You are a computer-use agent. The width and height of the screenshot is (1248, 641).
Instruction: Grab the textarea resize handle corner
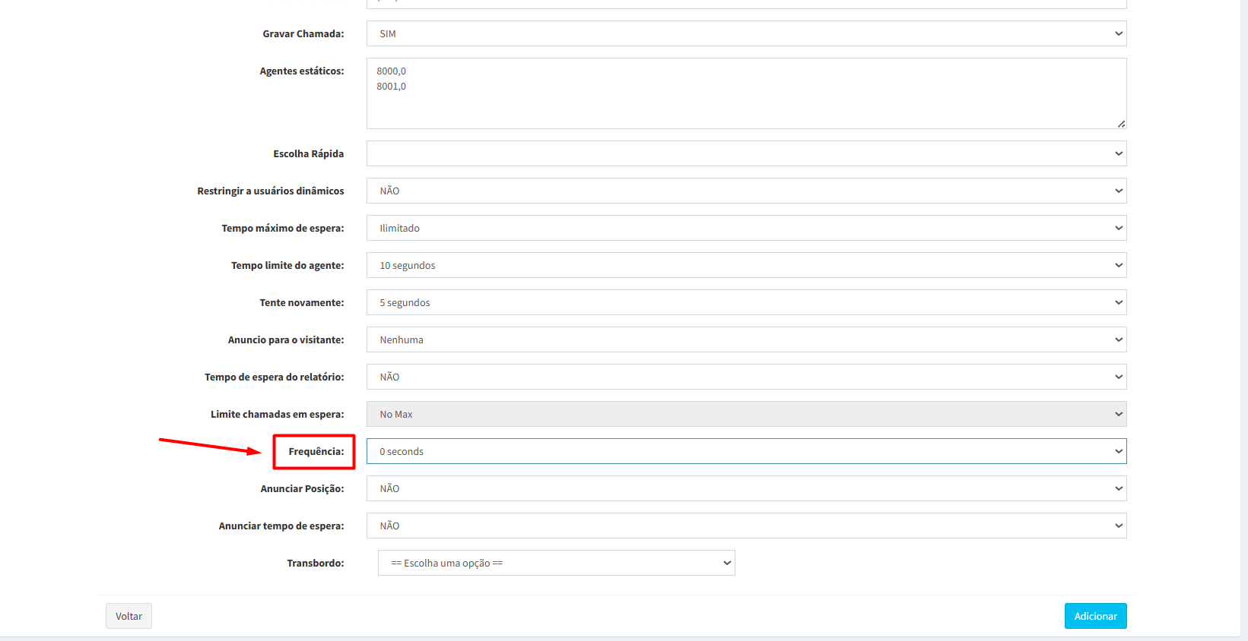[1121, 124]
